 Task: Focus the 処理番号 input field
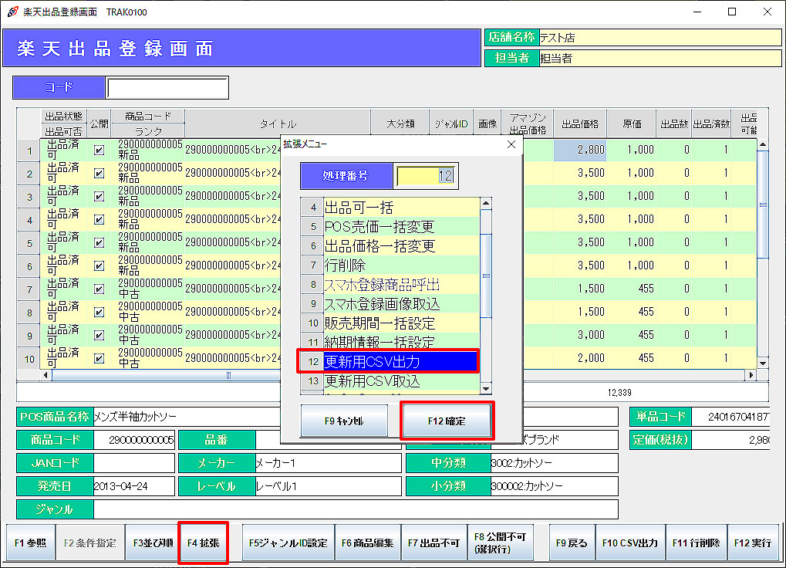point(425,176)
